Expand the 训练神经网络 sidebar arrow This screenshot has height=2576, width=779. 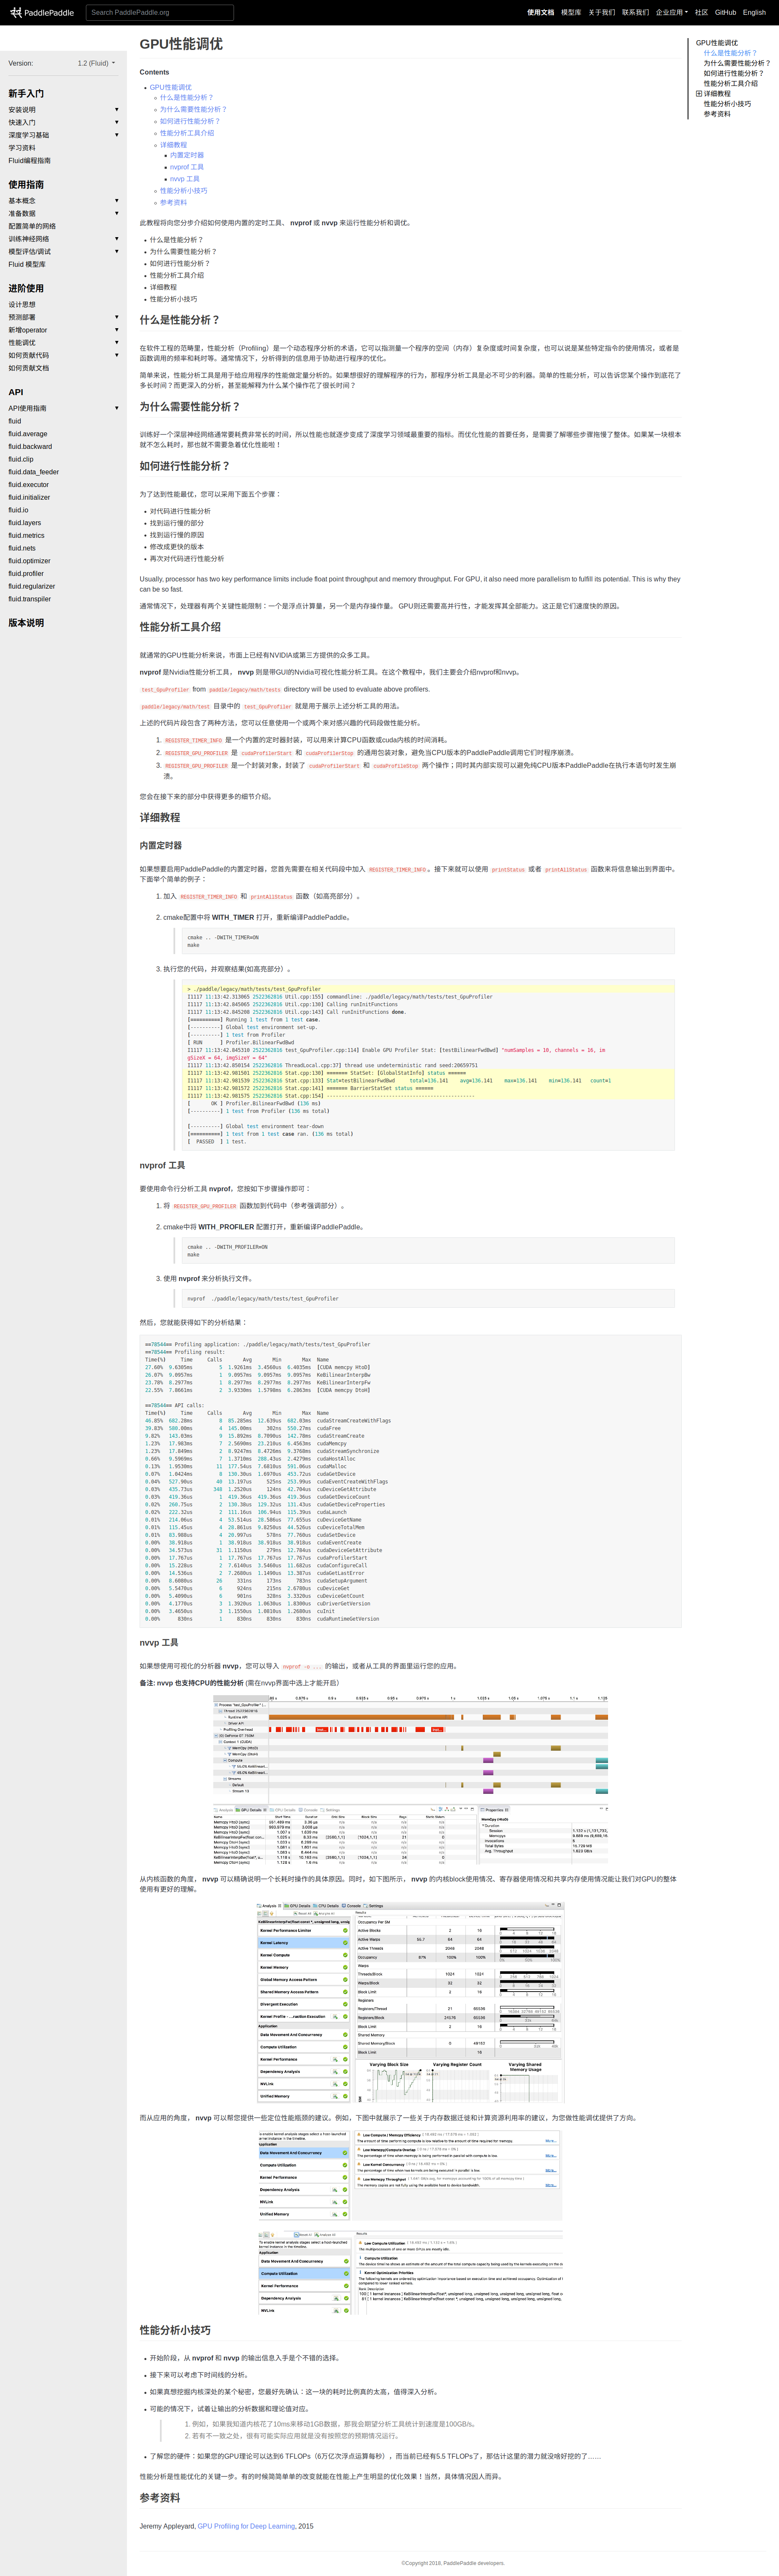116,239
